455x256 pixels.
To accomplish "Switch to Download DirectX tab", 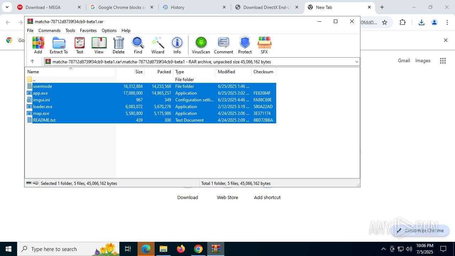I will (267, 7).
